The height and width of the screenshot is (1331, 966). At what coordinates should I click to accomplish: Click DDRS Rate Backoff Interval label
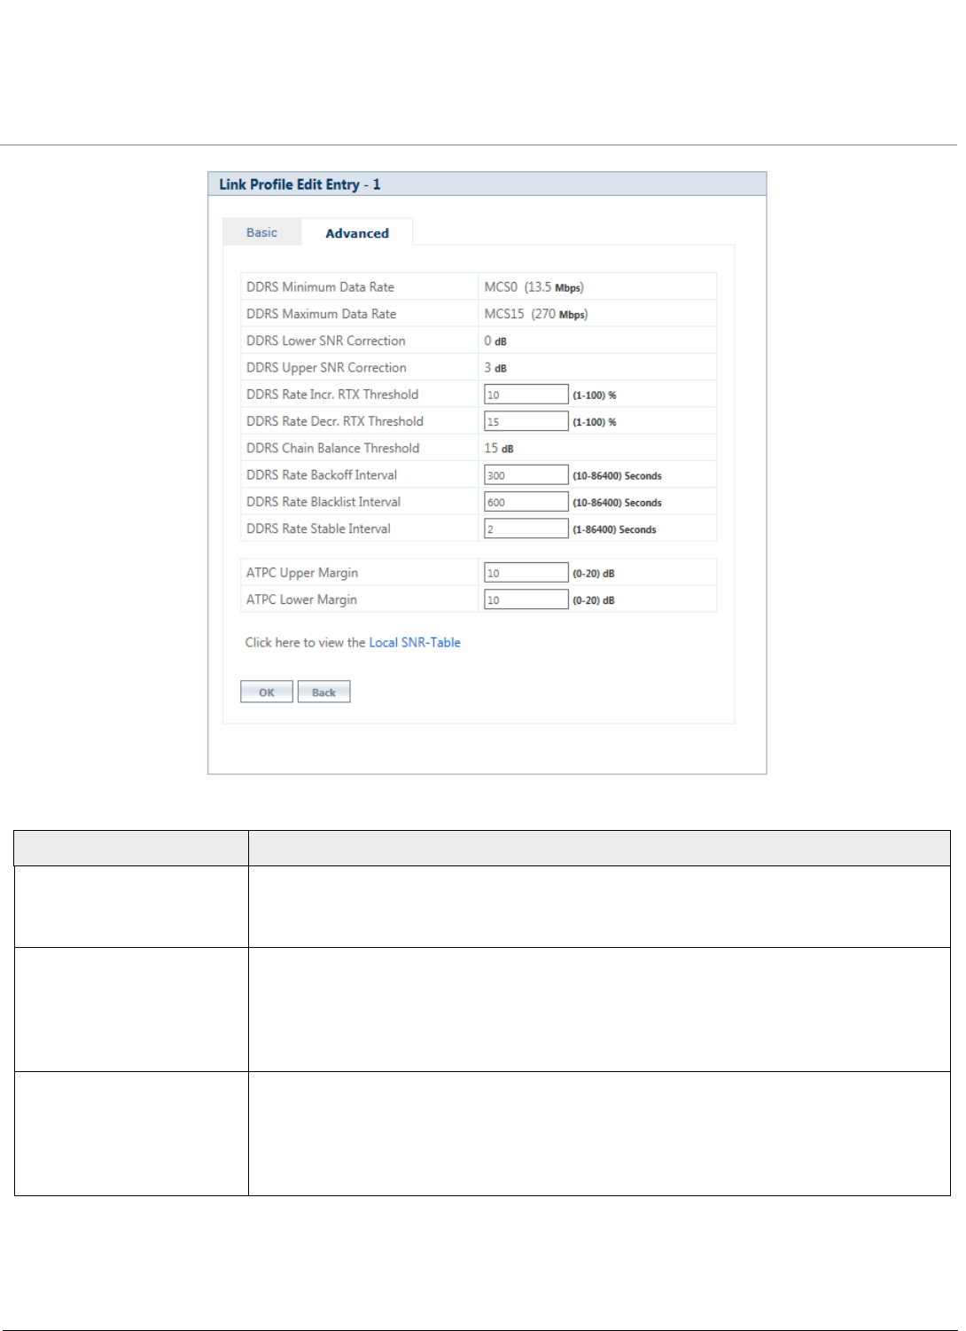[322, 475]
